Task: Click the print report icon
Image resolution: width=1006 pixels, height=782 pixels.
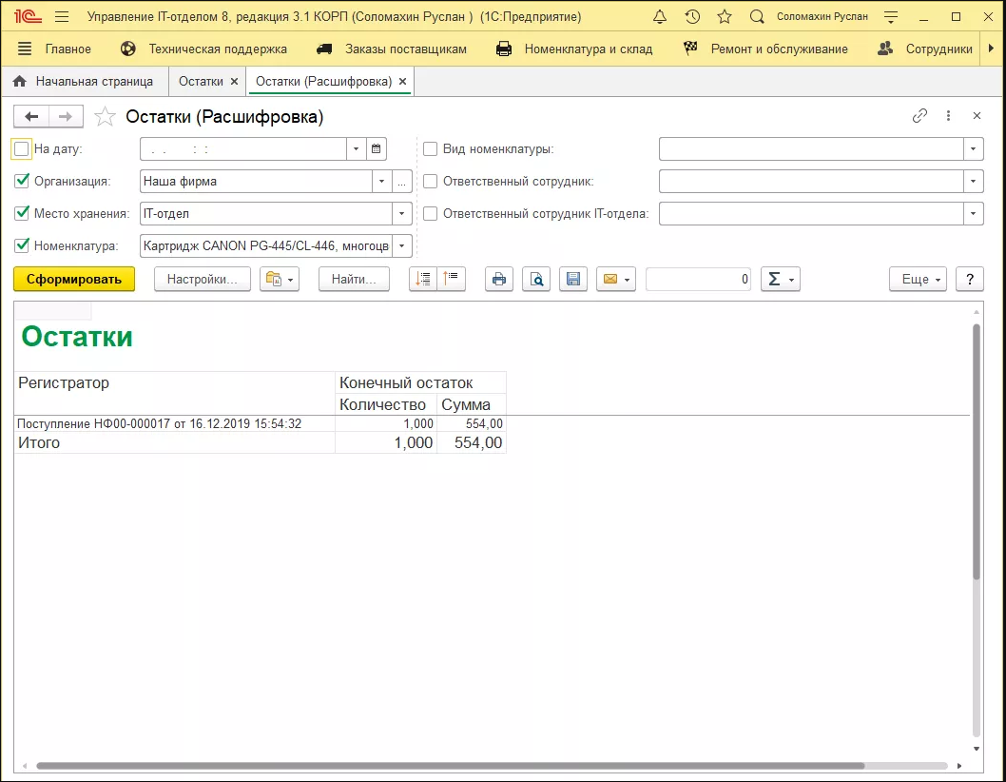Action: pos(499,279)
